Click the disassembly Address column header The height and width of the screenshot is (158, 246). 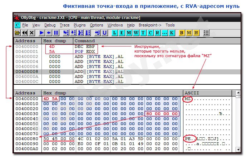[28, 41]
